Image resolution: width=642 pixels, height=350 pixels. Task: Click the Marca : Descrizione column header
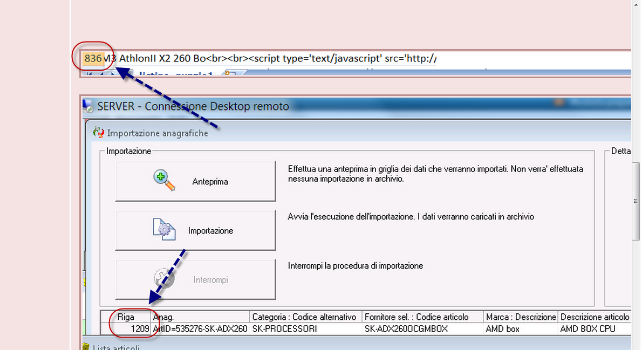[521, 317]
